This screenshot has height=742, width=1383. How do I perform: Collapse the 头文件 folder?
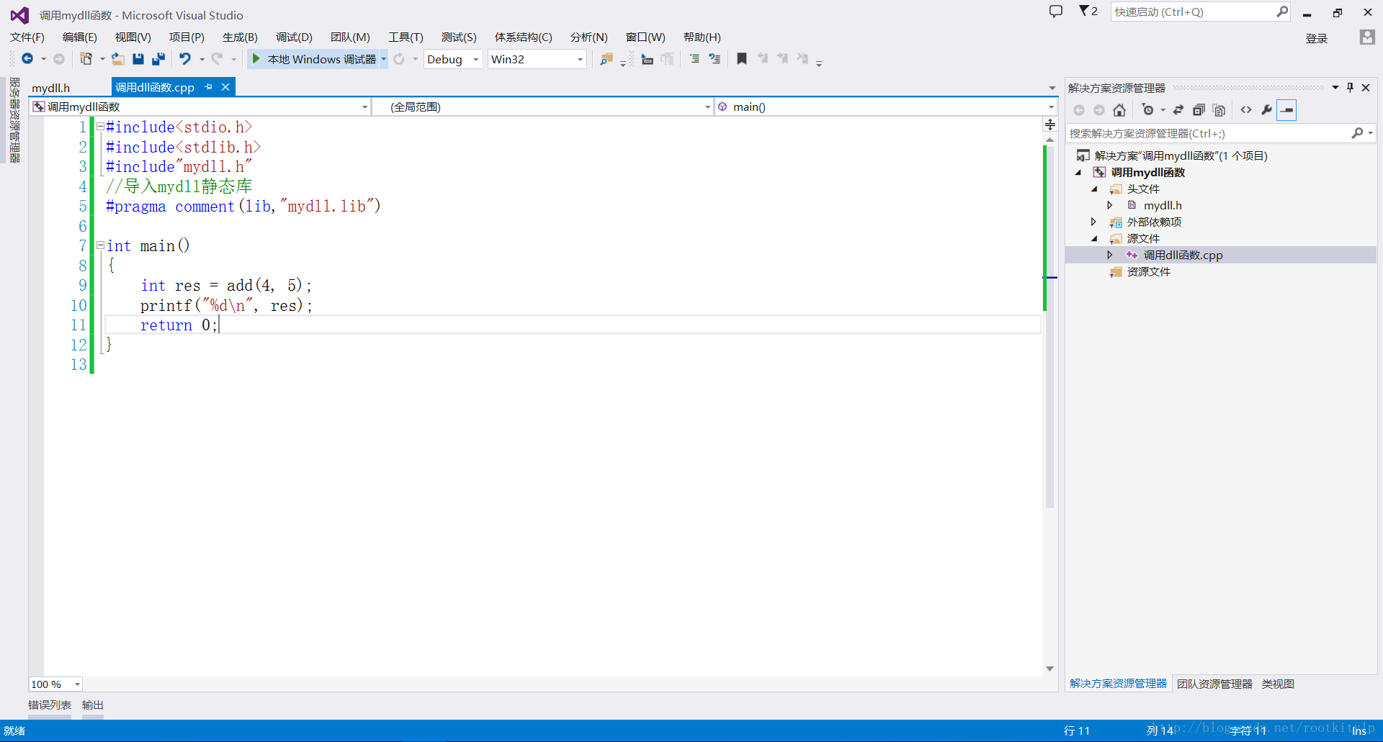pyautogui.click(x=1094, y=189)
